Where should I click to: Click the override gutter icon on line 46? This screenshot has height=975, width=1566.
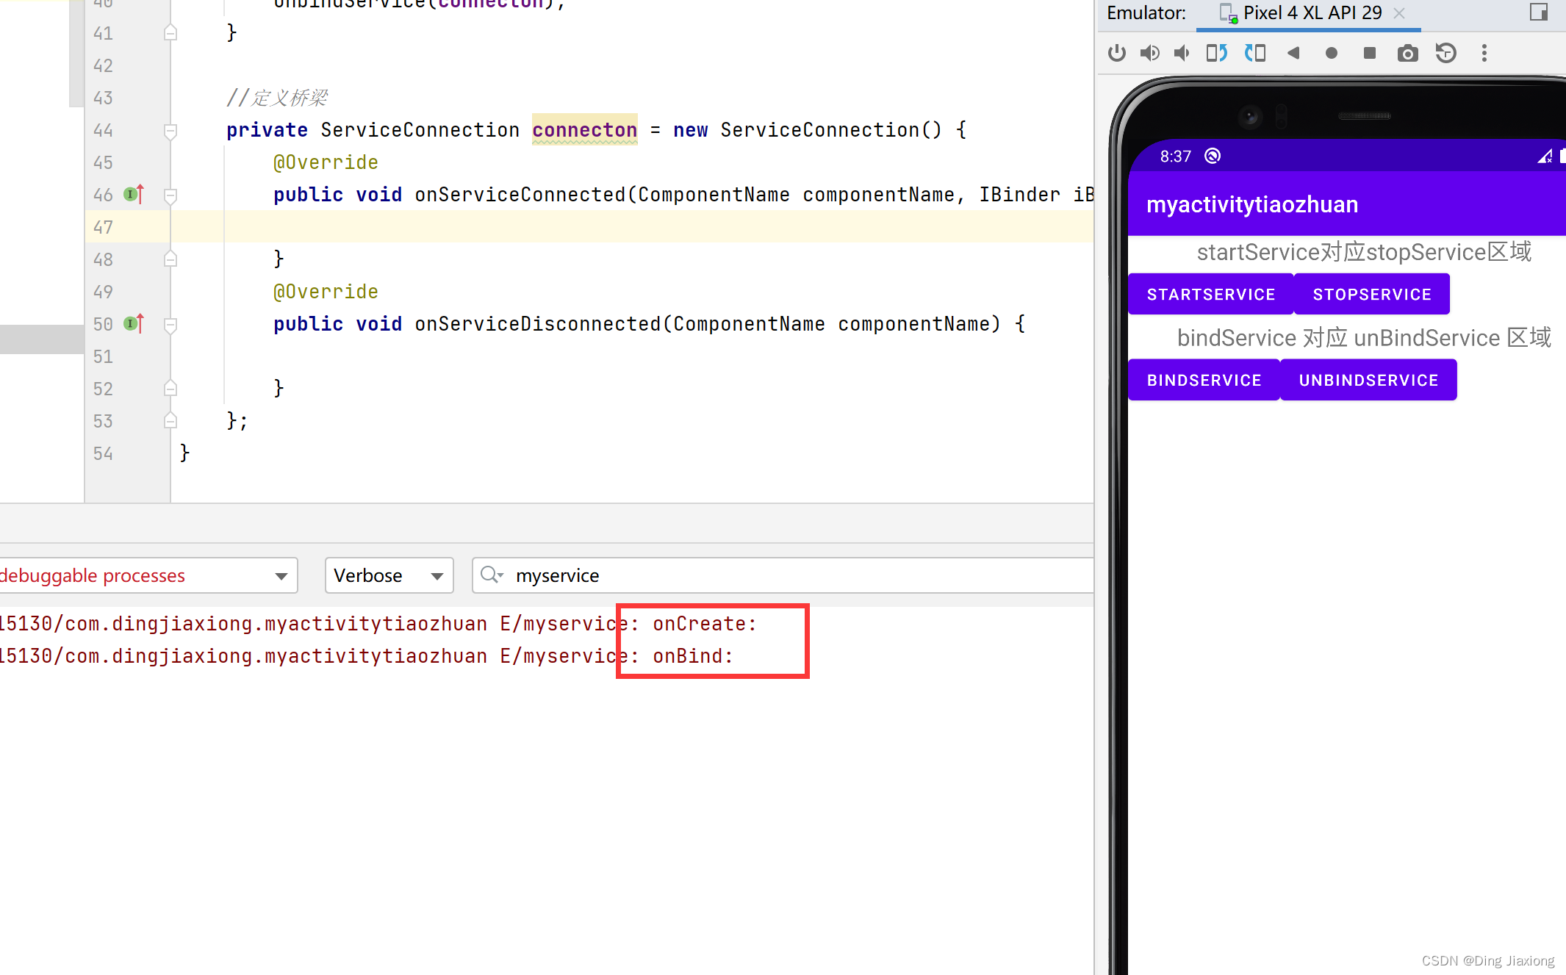[x=134, y=194]
